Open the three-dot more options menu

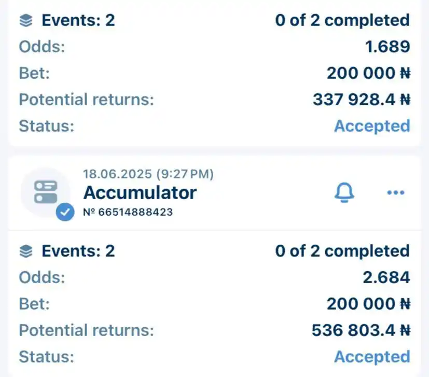click(396, 192)
